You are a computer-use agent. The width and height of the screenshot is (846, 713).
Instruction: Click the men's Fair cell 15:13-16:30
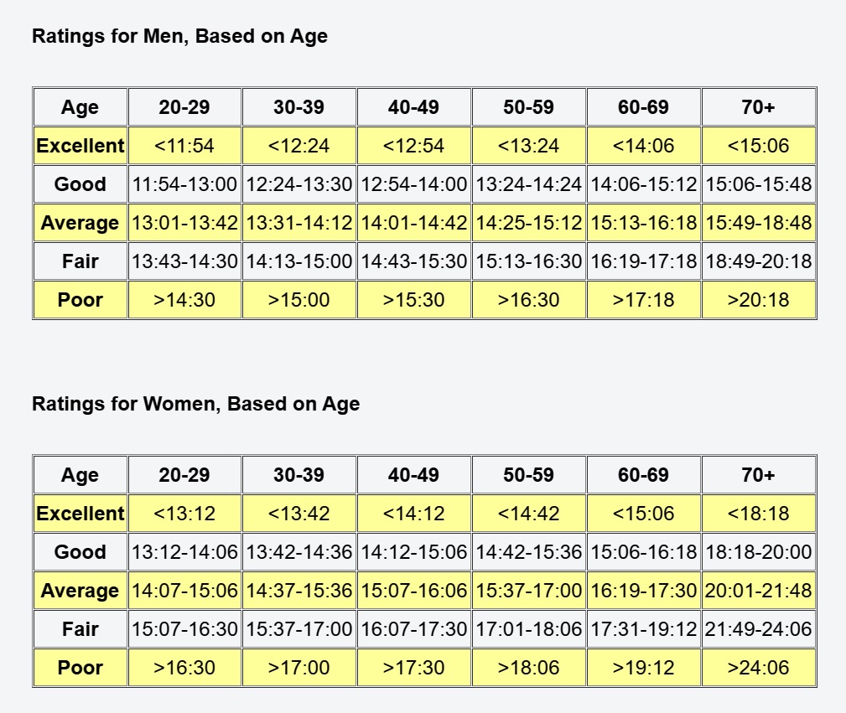coord(528,261)
